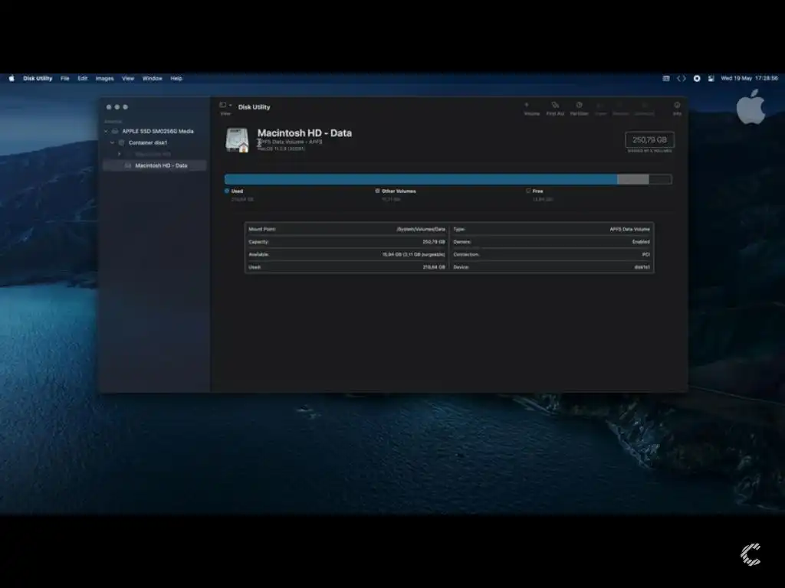Click the Partition toolbar button
Image resolution: width=785 pixels, height=588 pixels.
pos(580,109)
